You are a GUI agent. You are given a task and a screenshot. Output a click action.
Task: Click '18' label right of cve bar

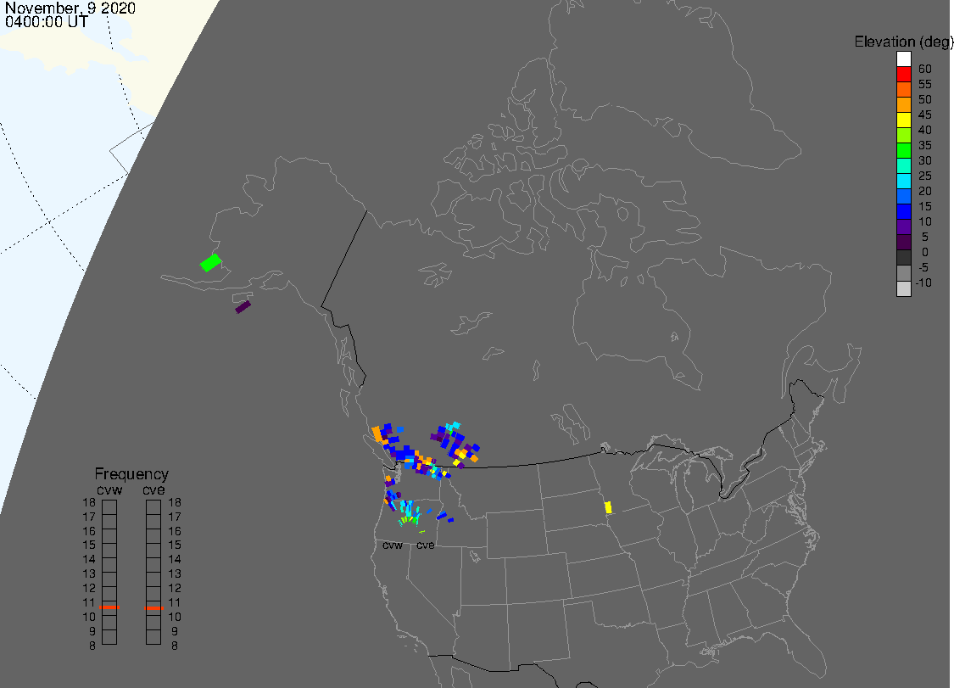175,503
